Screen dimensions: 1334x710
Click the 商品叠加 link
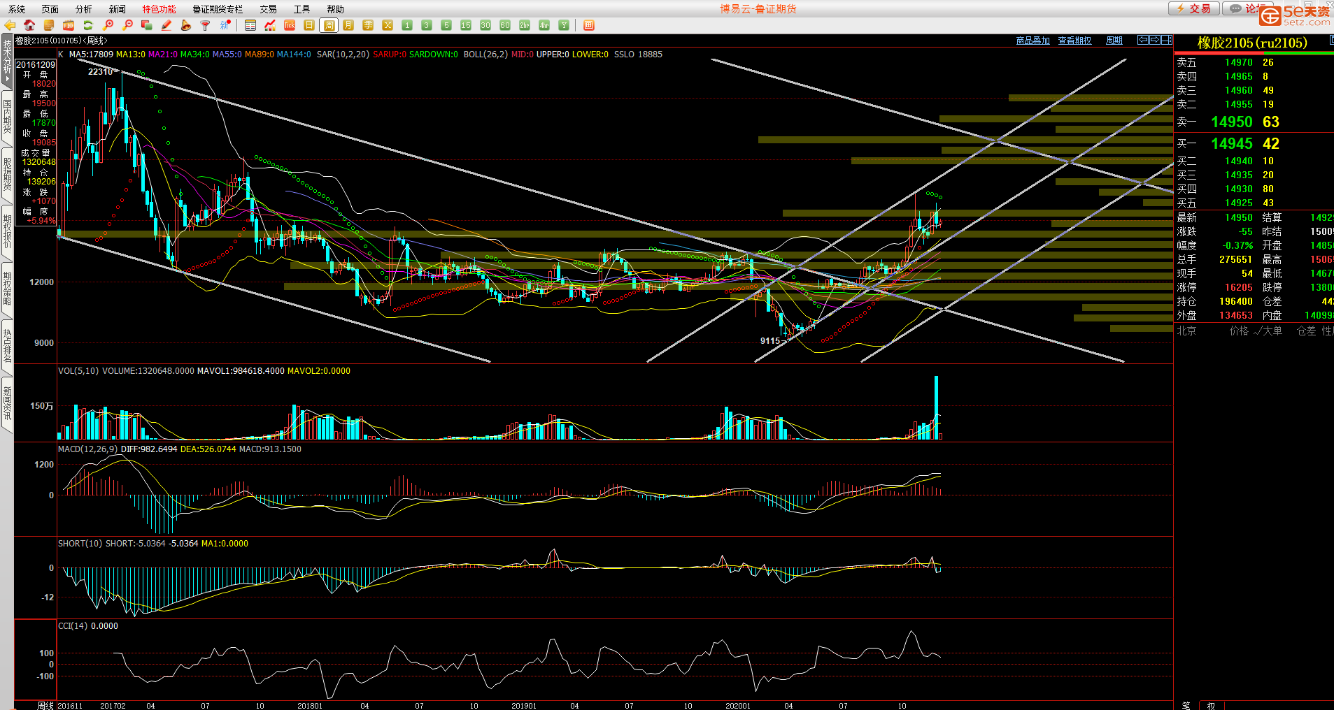click(1033, 41)
